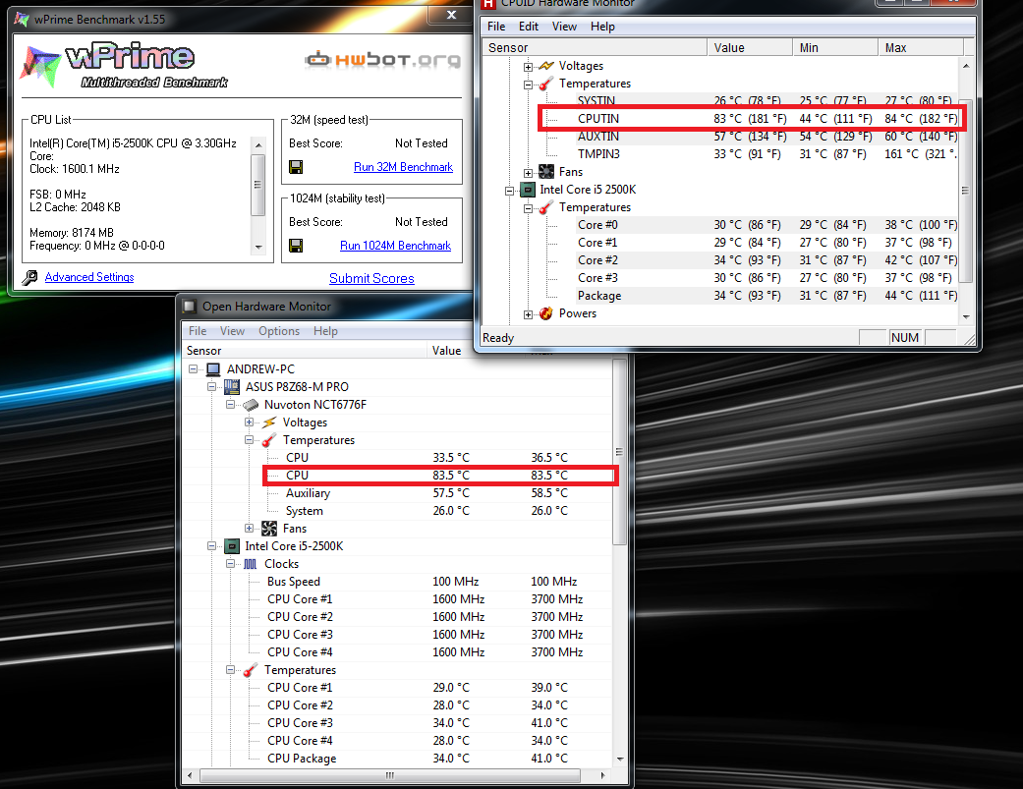Viewport: 1023px width, 789px height.
Task: Click the ASUS P8Z68-M PRO motherboard icon
Action: coord(233,387)
